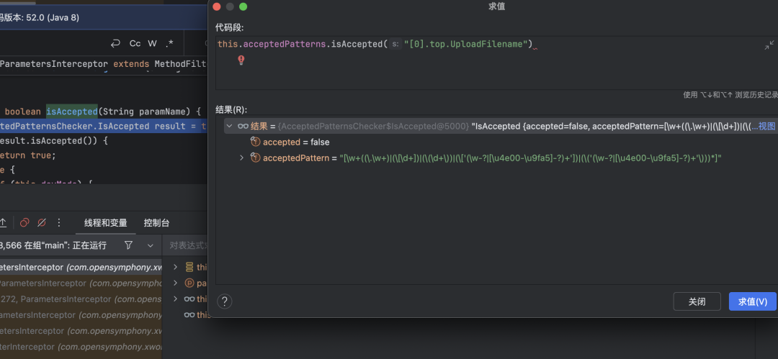Expand the acceptedPattern node
Image resolution: width=778 pixels, height=359 pixels.
click(241, 158)
